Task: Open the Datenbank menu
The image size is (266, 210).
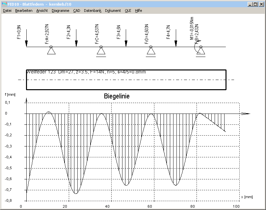Action: pos(93,11)
